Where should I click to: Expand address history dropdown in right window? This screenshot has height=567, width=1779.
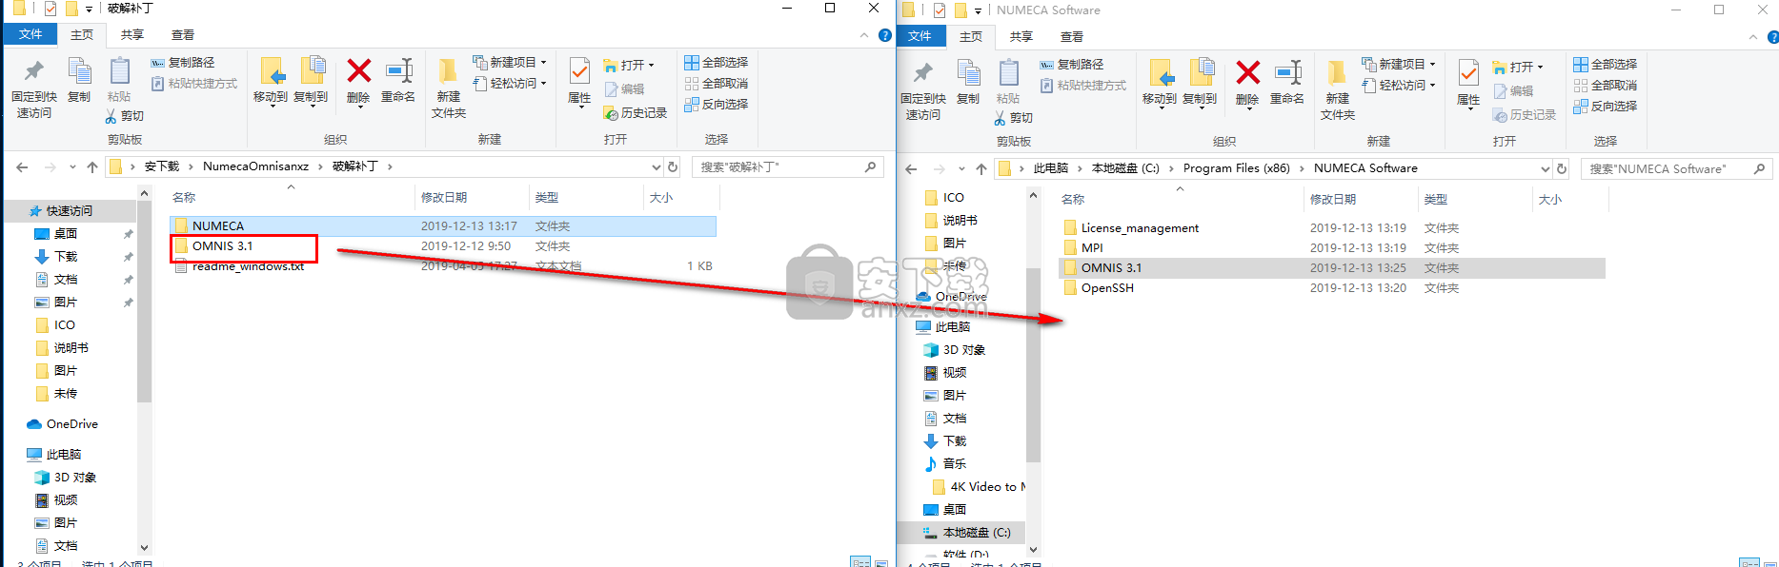coord(1546,168)
